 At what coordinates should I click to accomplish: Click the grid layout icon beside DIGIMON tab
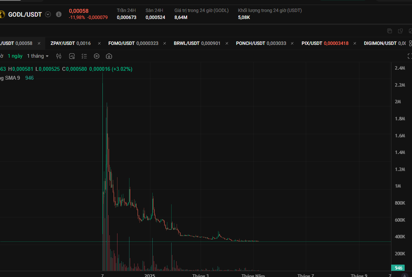click(x=410, y=43)
